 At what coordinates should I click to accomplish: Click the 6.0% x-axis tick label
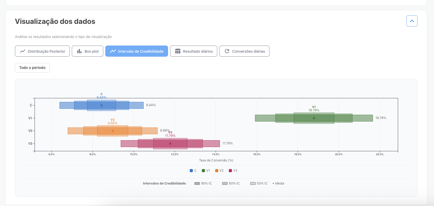pos(52,154)
